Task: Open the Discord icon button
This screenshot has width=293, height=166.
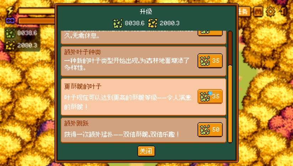Action: coord(258,12)
